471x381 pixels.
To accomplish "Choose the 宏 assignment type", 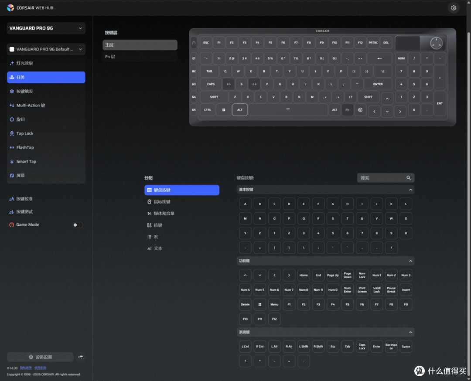I will click(182, 237).
